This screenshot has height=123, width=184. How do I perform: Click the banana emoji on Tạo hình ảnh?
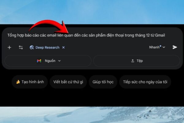click(x=18, y=82)
